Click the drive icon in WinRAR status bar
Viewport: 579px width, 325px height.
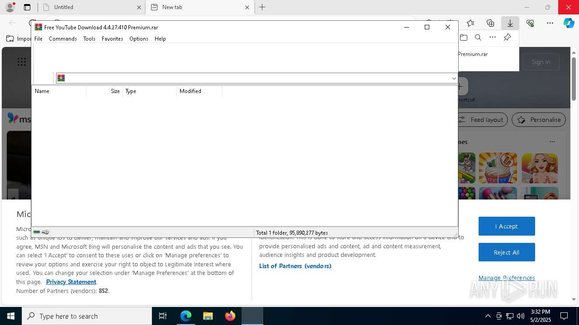37,232
